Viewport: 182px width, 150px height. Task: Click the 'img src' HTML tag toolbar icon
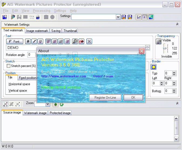click(32, 17)
